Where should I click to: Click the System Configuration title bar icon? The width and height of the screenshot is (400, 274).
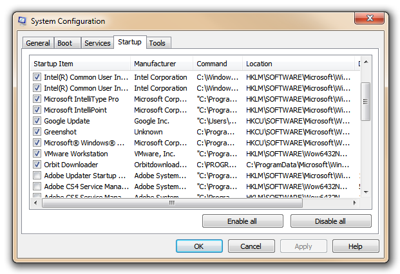coord(23,21)
